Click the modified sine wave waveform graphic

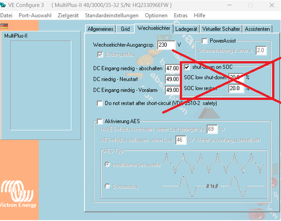[213, 163]
